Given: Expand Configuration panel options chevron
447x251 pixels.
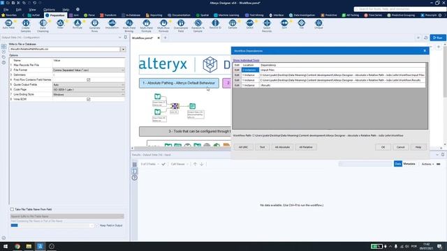Looking at the screenshot, I should (x=119, y=37).
